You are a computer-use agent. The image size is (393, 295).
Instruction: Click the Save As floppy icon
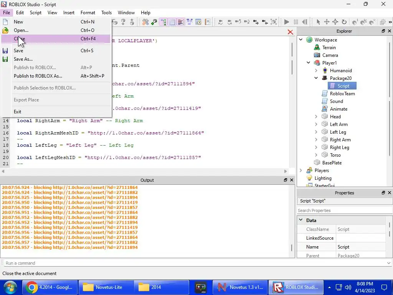coord(5,59)
